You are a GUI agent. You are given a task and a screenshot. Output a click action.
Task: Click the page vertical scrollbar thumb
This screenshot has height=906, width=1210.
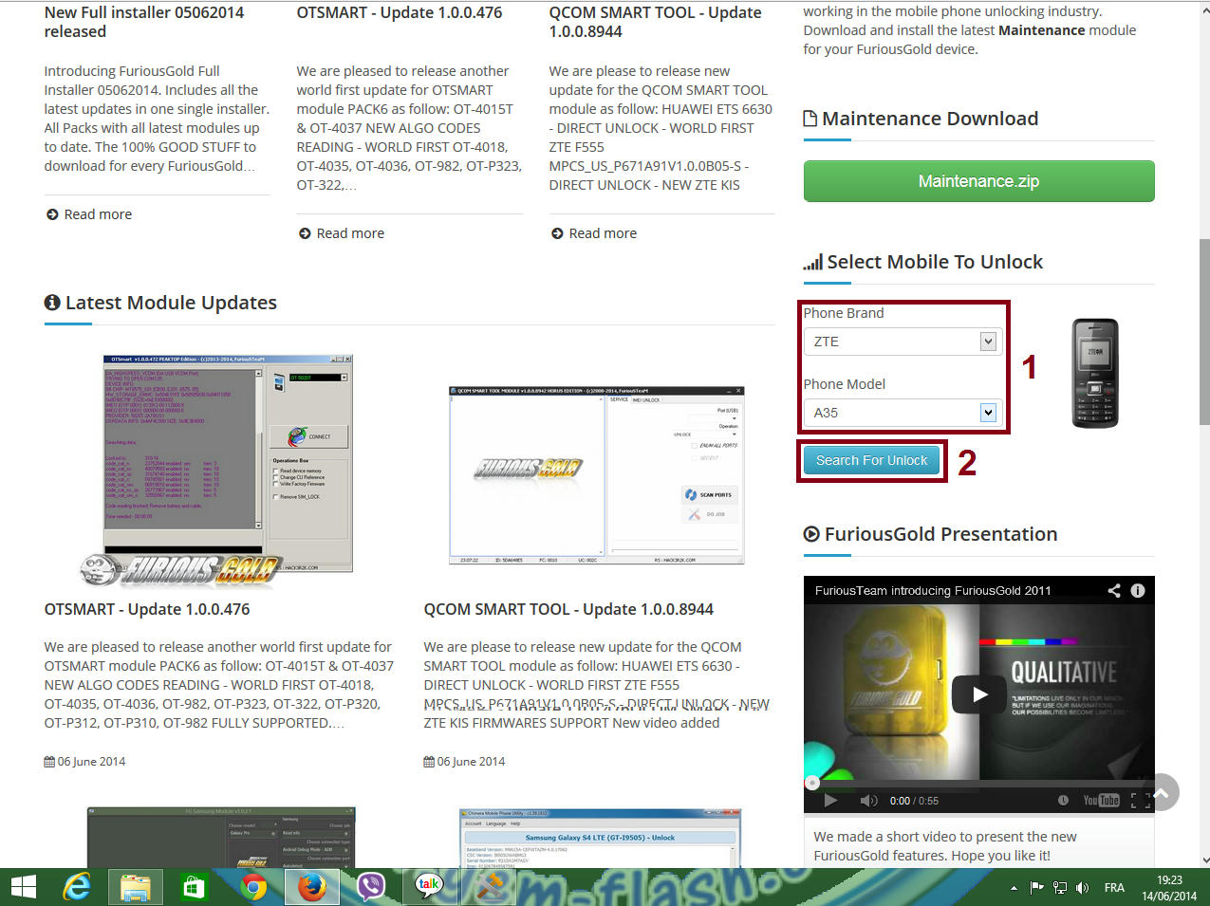pyautogui.click(x=1204, y=332)
